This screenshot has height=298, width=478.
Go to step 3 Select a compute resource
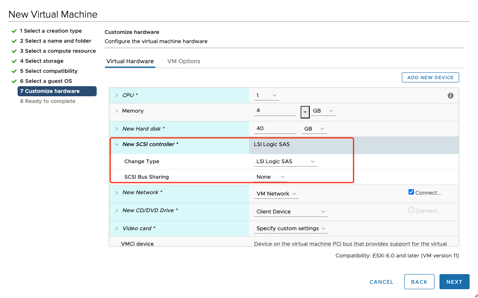click(x=58, y=51)
